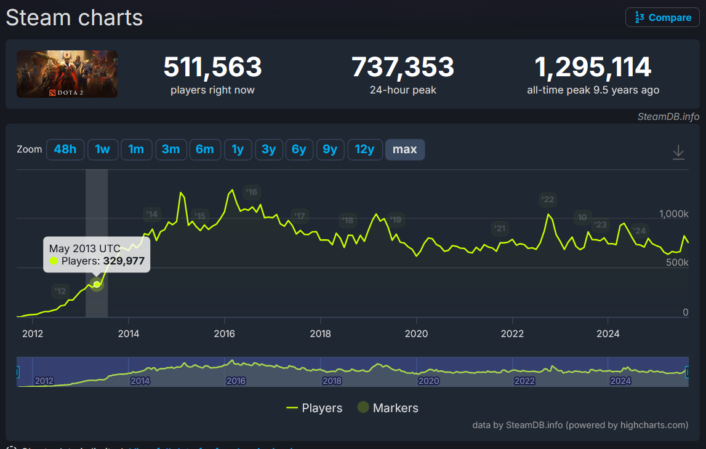Click the highcharts.com credits text
Viewport: 706px width, 449px height.
[x=580, y=425]
